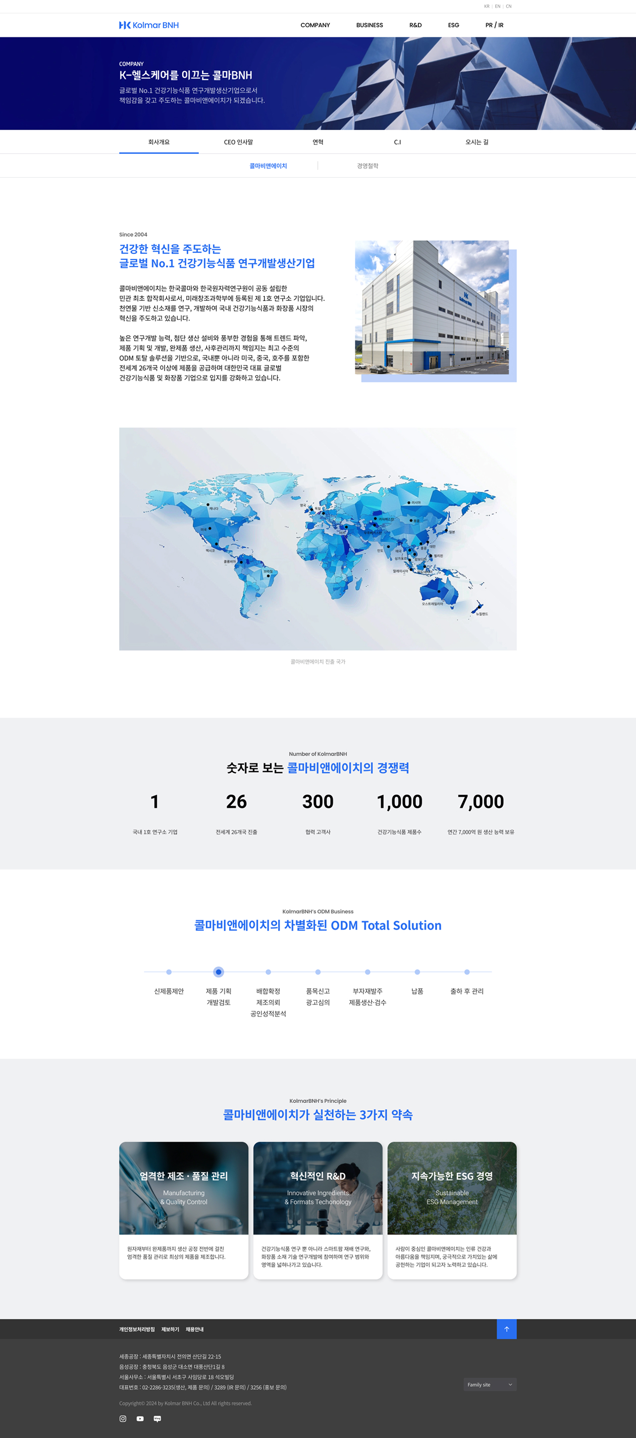
Task: Select the 신제품제안 step dot
Action: tap(169, 972)
